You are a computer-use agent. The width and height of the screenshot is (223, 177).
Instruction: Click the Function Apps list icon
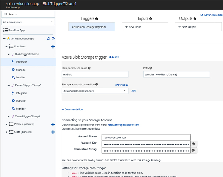6,30
